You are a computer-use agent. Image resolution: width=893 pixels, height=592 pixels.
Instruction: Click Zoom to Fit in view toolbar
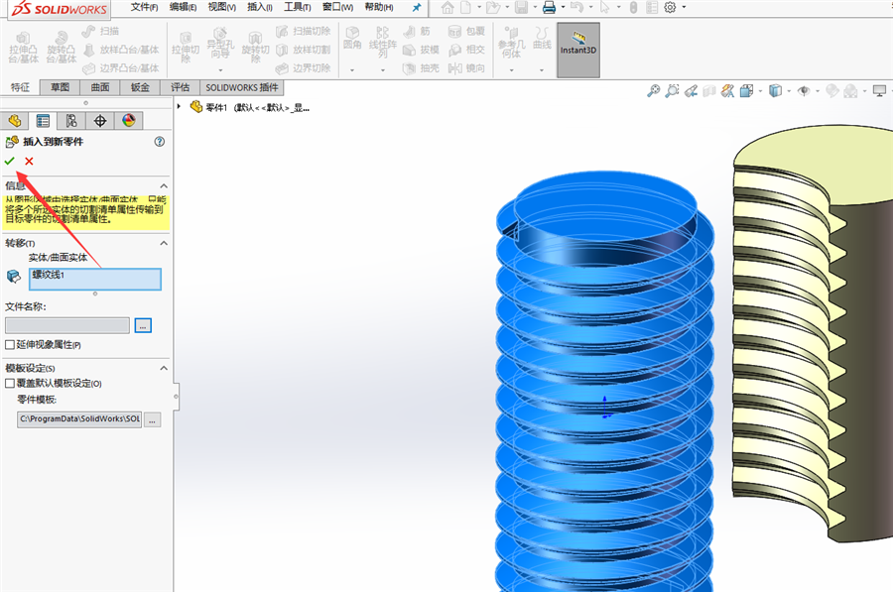click(653, 90)
